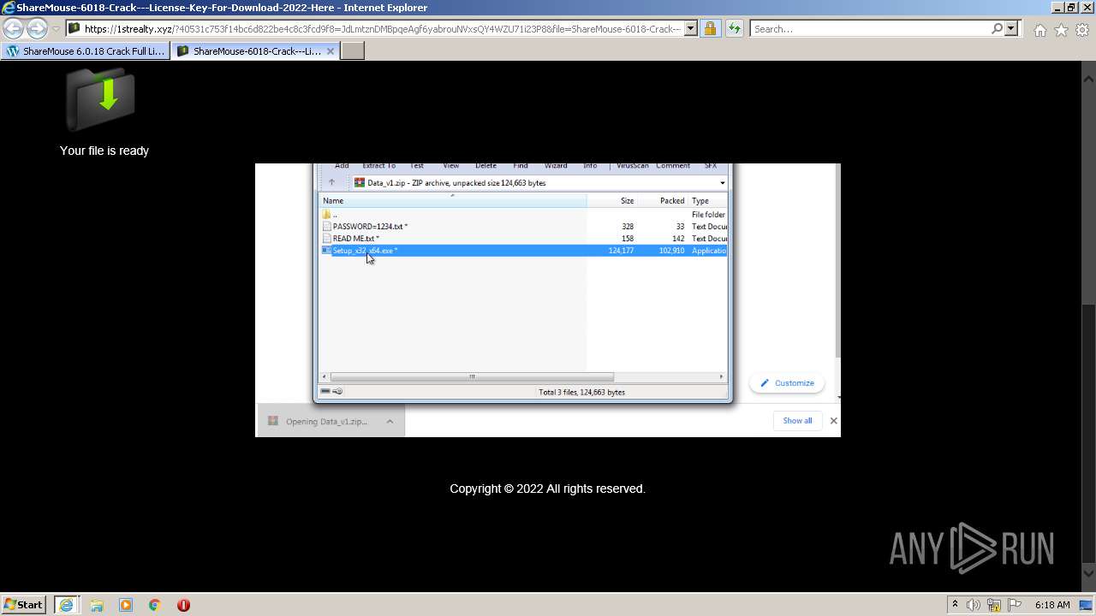Click the Name column header
1096x616 pixels.
coord(452,200)
